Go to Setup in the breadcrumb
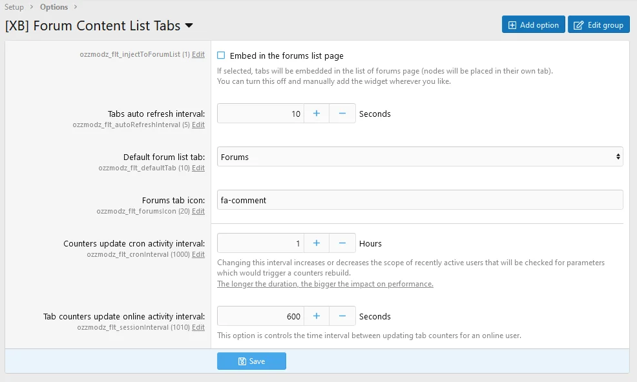This screenshot has height=382, width=637. point(14,7)
